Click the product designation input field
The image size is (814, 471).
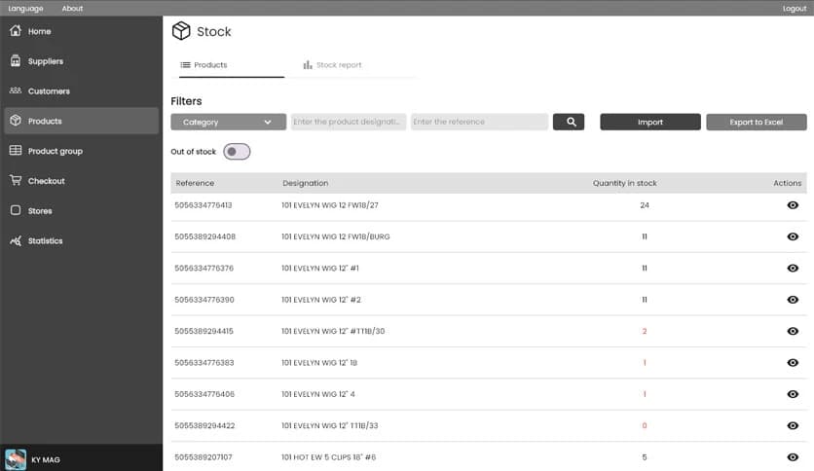[x=349, y=122]
